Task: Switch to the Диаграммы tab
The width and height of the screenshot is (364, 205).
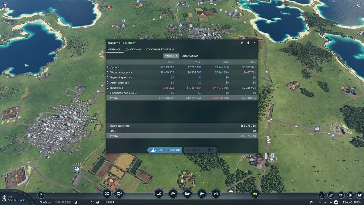Action: 133,50
